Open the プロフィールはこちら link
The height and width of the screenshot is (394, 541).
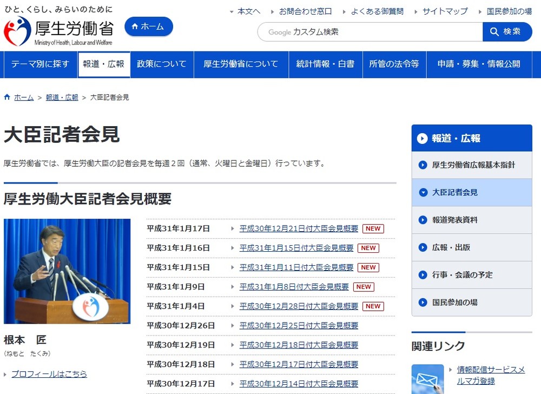click(x=49, y=373)
